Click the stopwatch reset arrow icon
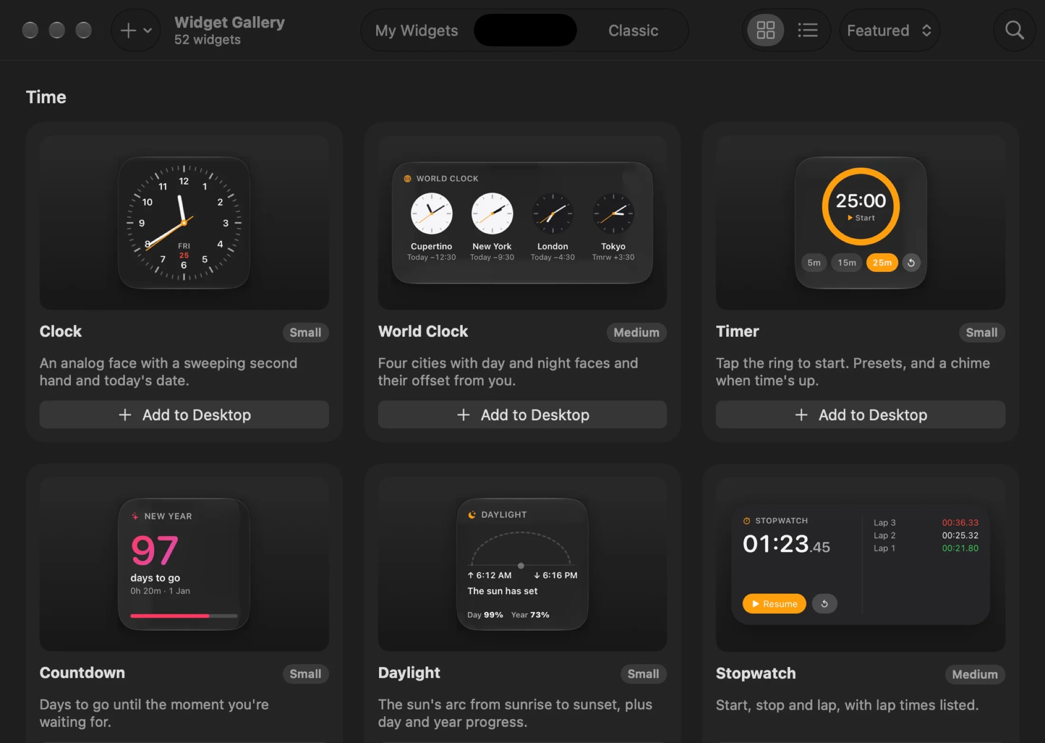Screen dimensions: 1045x743 point(825,604)
